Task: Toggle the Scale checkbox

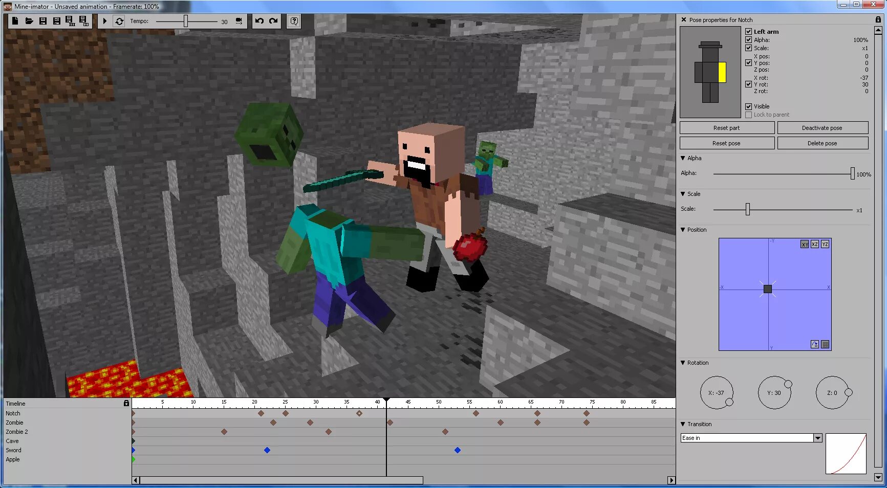Action: click(x=748, y=48)
